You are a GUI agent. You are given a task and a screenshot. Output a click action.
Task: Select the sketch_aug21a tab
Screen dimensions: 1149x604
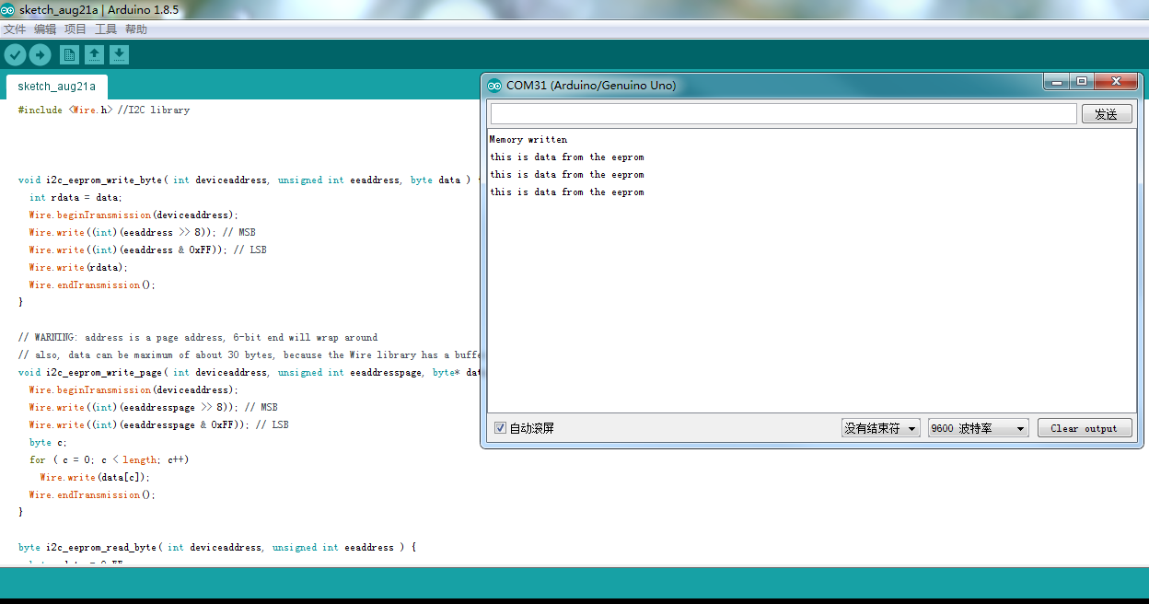(x=55, y=86)
